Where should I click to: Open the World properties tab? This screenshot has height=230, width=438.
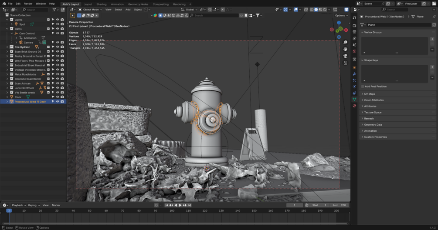(354, 51)
